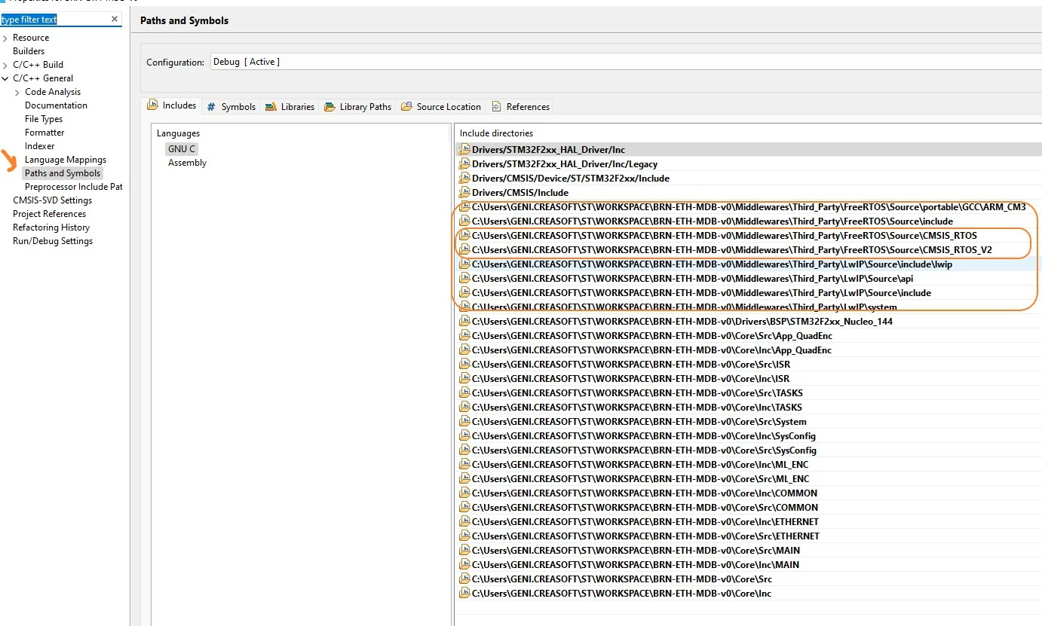Select the path ending in CMSIS_RTOS
The height and width of the screenshot is (626, 1042).
tap(725, 236)
